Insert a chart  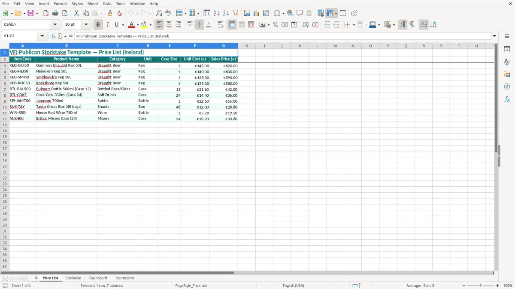pyautogui.click(x=257, y=13)
